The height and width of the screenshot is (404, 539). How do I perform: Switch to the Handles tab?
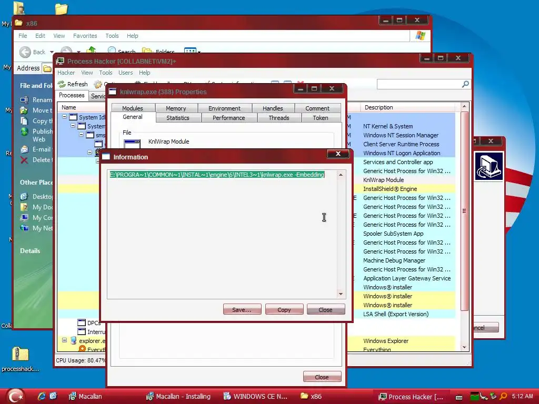[x=273, y=108]
